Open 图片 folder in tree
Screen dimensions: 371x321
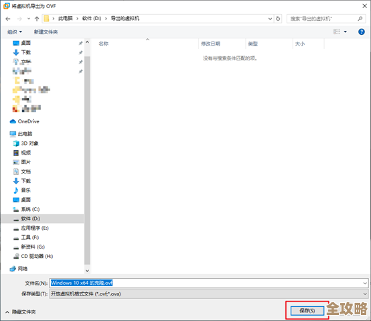pos(26,162)
